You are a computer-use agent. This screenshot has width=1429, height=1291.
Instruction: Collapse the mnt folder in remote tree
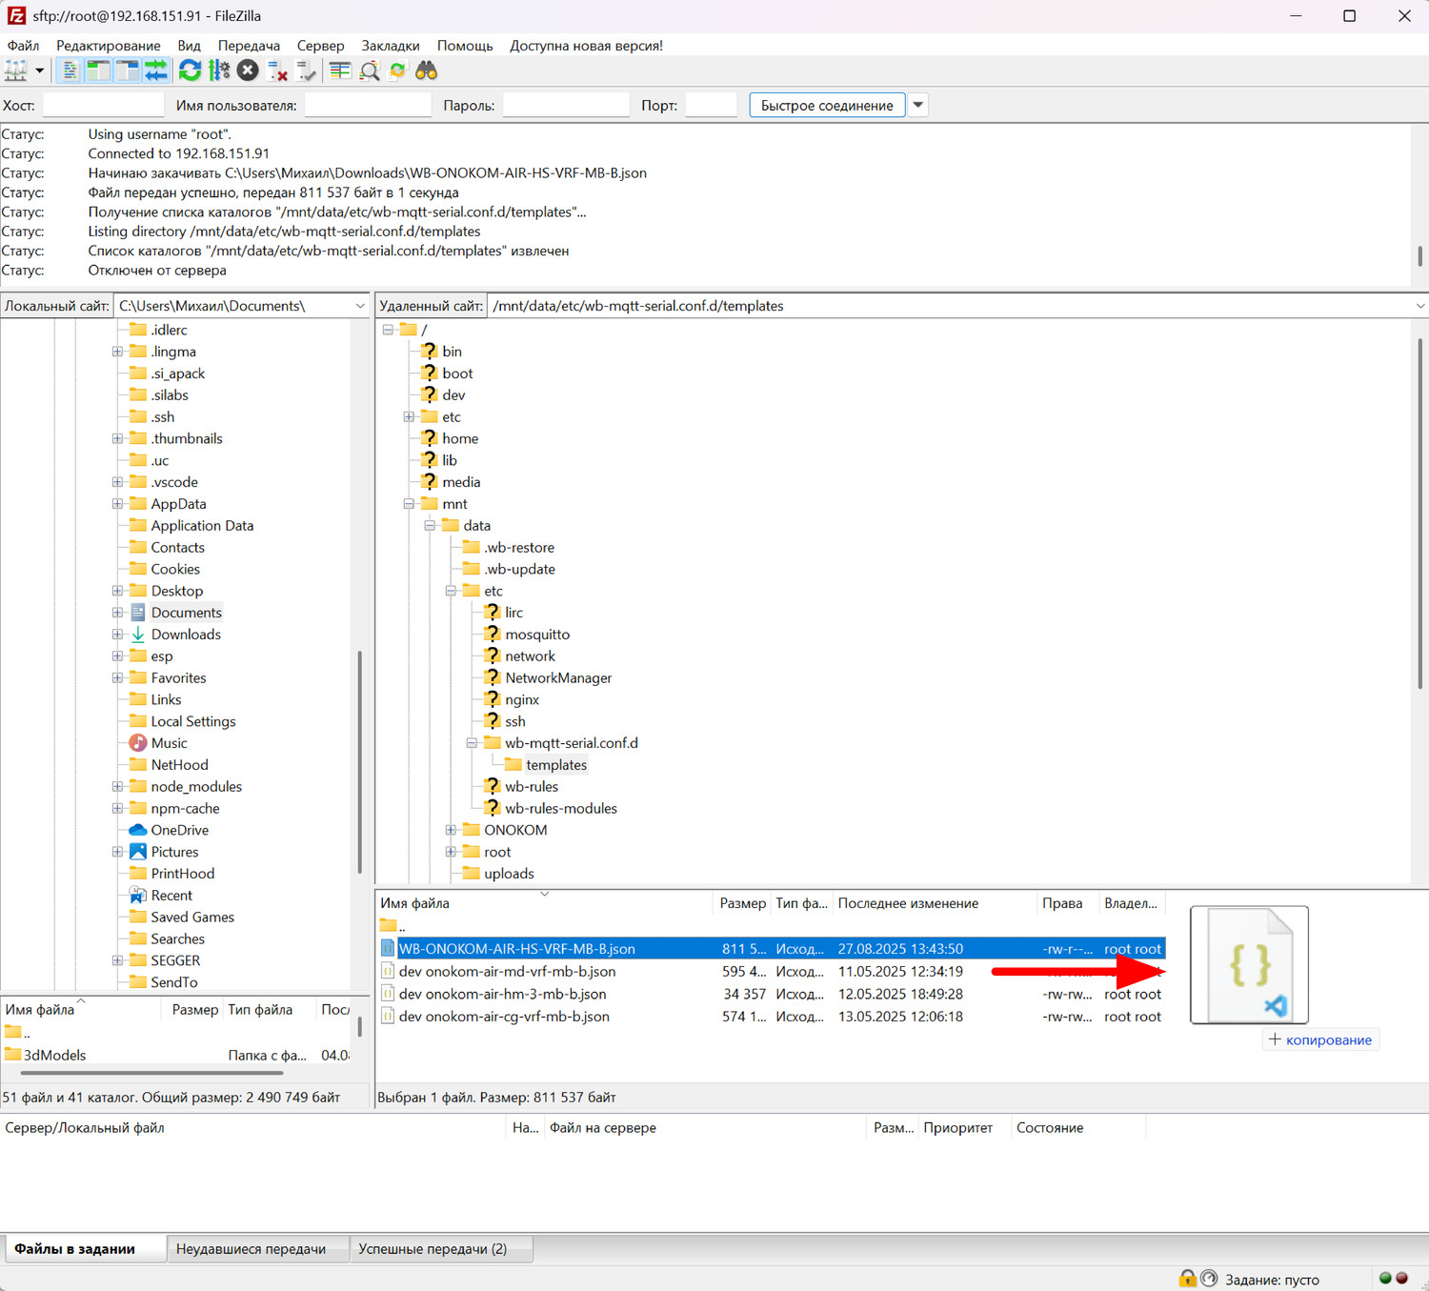409,504
